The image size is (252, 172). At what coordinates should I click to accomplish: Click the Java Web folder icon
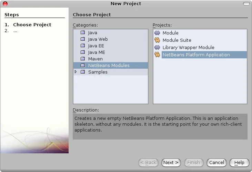pos(83,39)
